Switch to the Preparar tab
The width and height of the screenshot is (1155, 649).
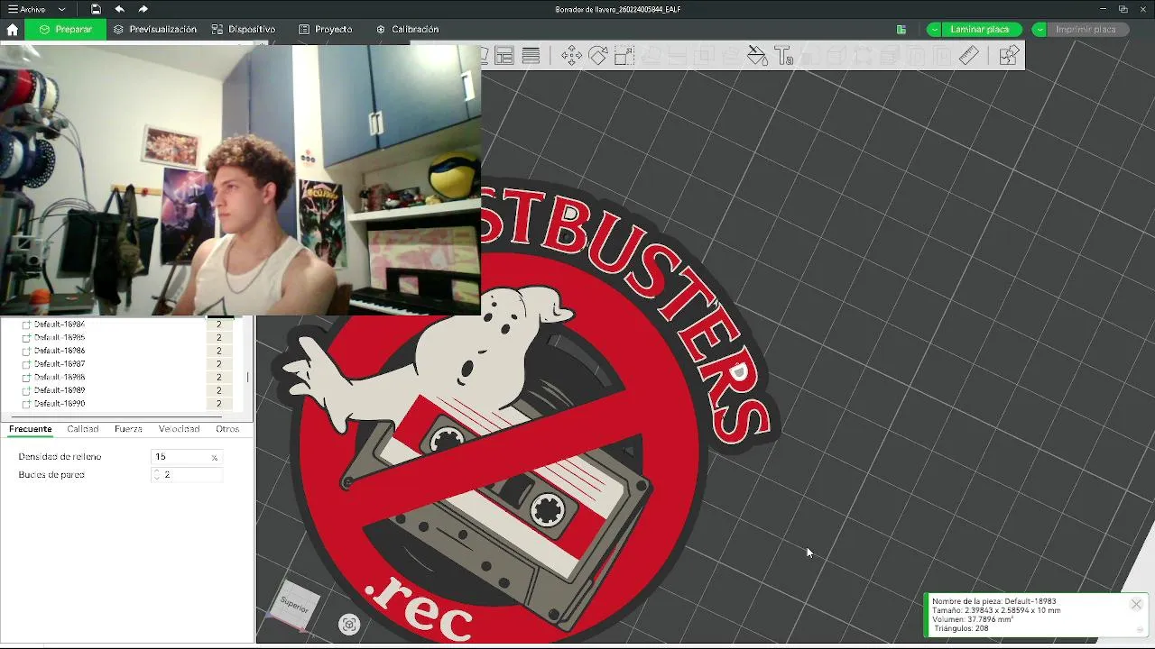coord(66,30)
